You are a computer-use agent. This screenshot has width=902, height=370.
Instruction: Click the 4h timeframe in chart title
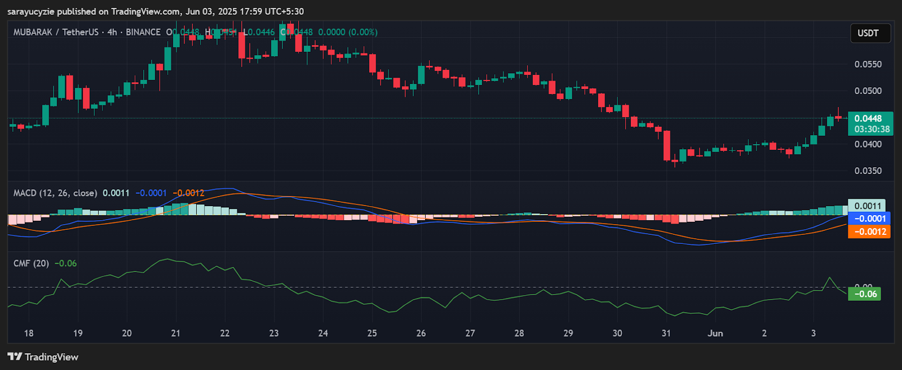coord(112,32)
